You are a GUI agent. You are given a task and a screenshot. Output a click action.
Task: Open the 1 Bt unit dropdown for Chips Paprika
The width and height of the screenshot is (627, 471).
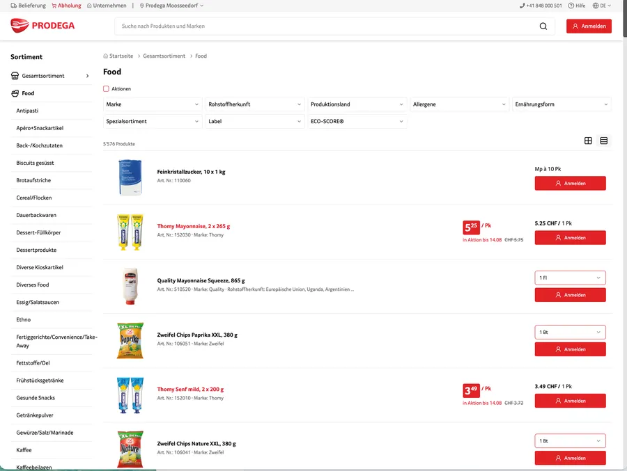coord(570,332)
